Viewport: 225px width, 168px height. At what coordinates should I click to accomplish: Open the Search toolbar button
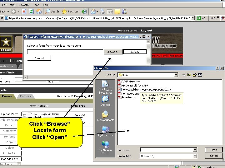click(52, 12)
